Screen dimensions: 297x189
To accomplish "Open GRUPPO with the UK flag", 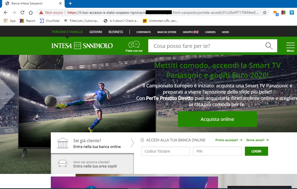I will point(190,32).
